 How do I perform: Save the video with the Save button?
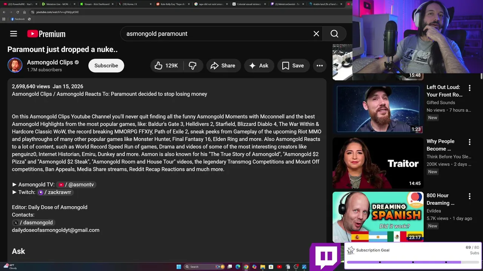point(293,65)
